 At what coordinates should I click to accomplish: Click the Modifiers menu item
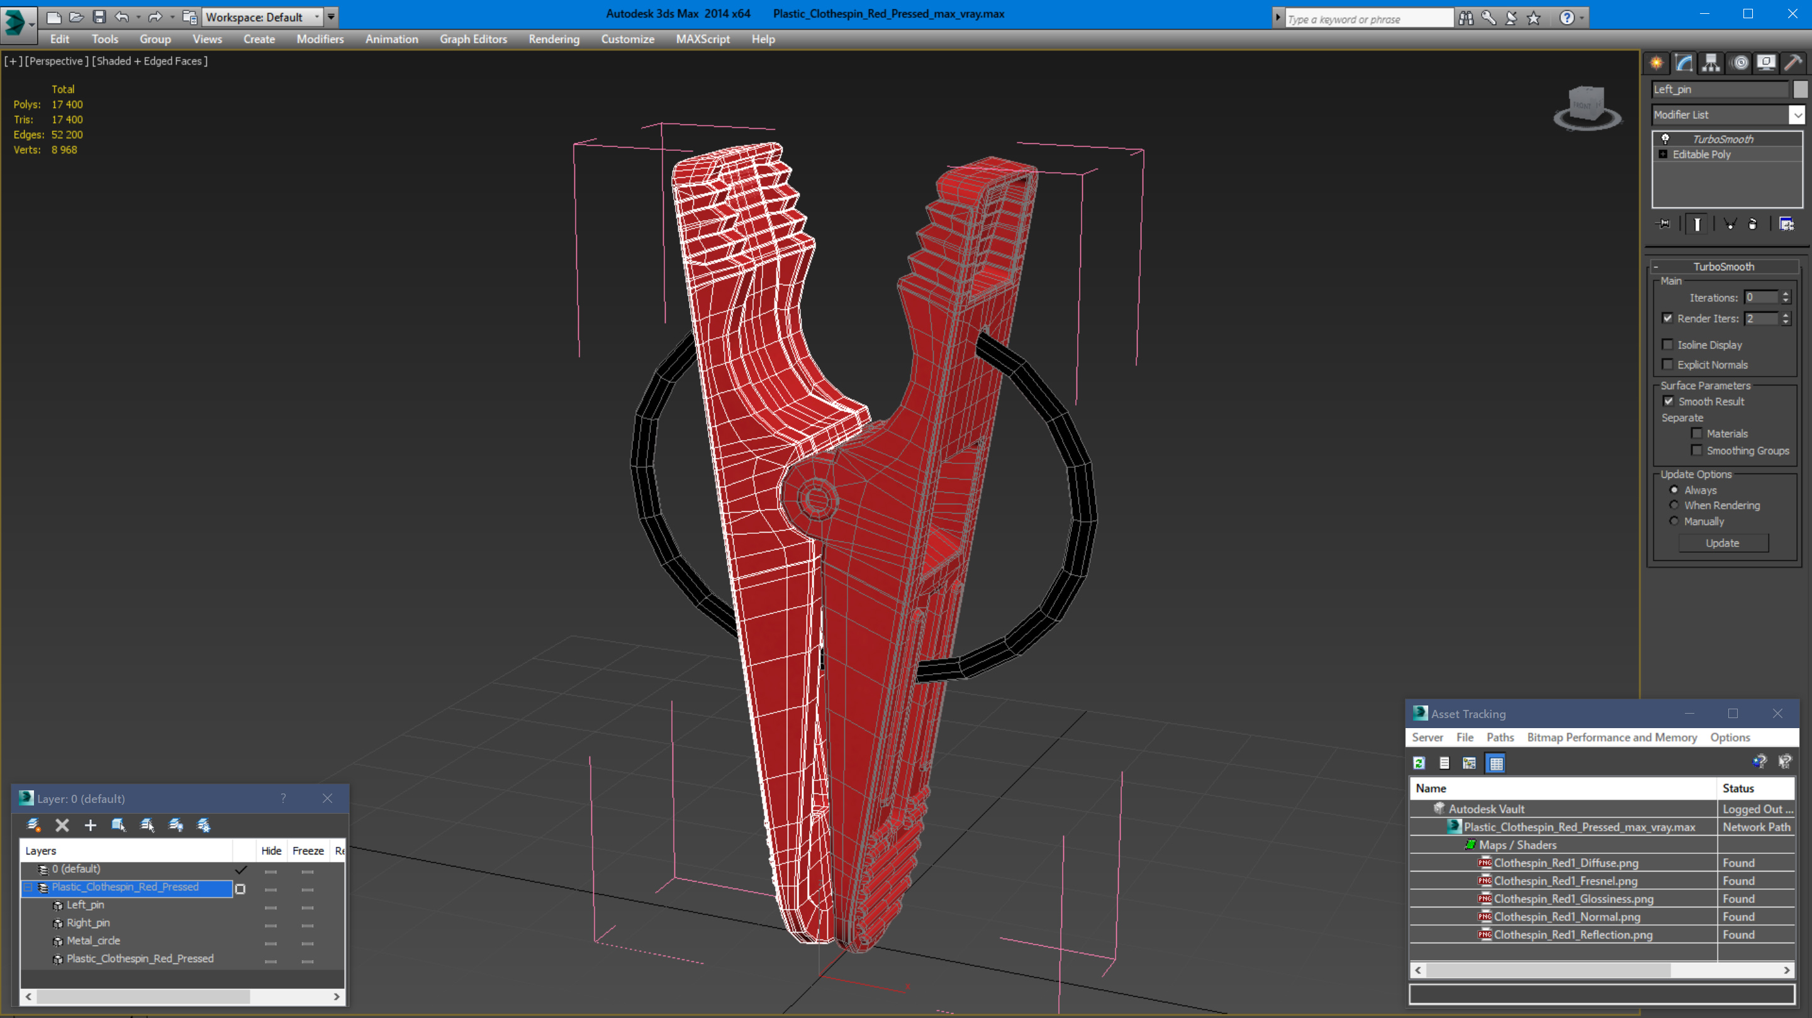318,38
